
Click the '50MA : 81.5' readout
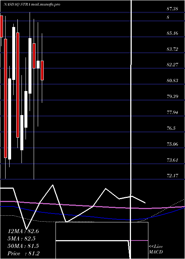23,246
